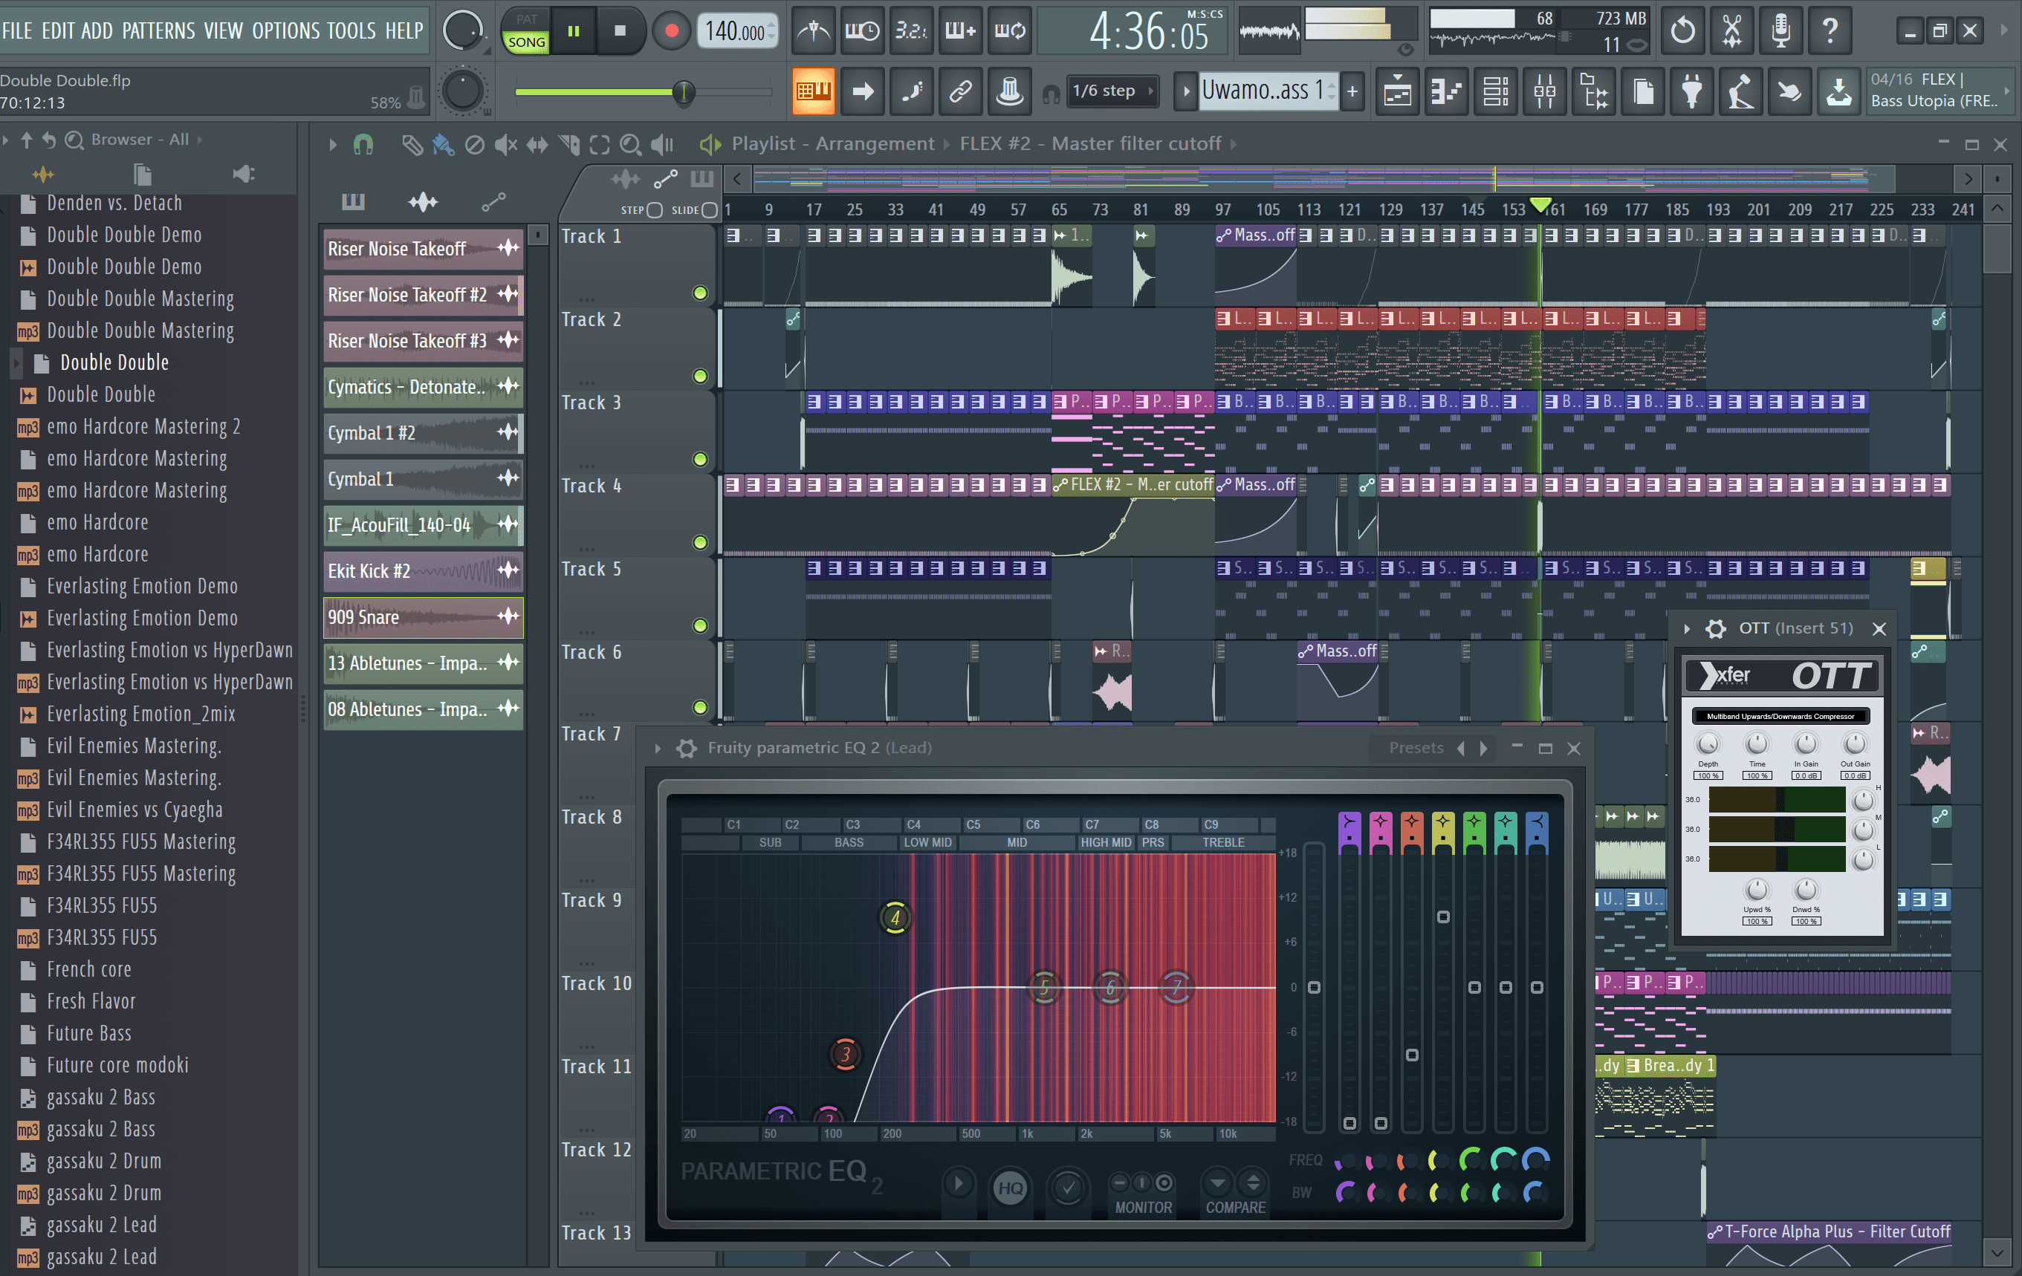Switch to SONG mode
Image resolution: width=2022 pixels, height=1276 pixels.
(526, 42)
